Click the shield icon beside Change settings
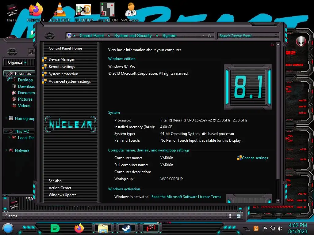Viewport: 314px width, 235px height. 239,158
